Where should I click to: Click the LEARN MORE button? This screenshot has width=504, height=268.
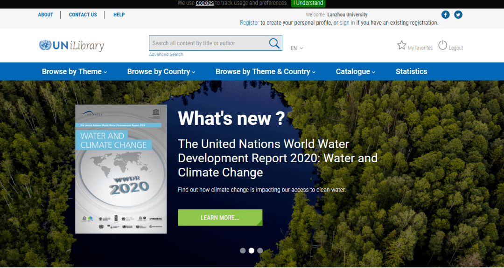click(220, 218)
